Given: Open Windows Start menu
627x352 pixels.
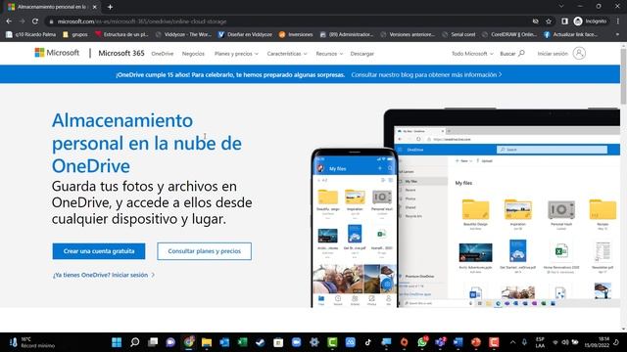Looking at the screenshot, I should pyautogui.click(x=117, y=342).
